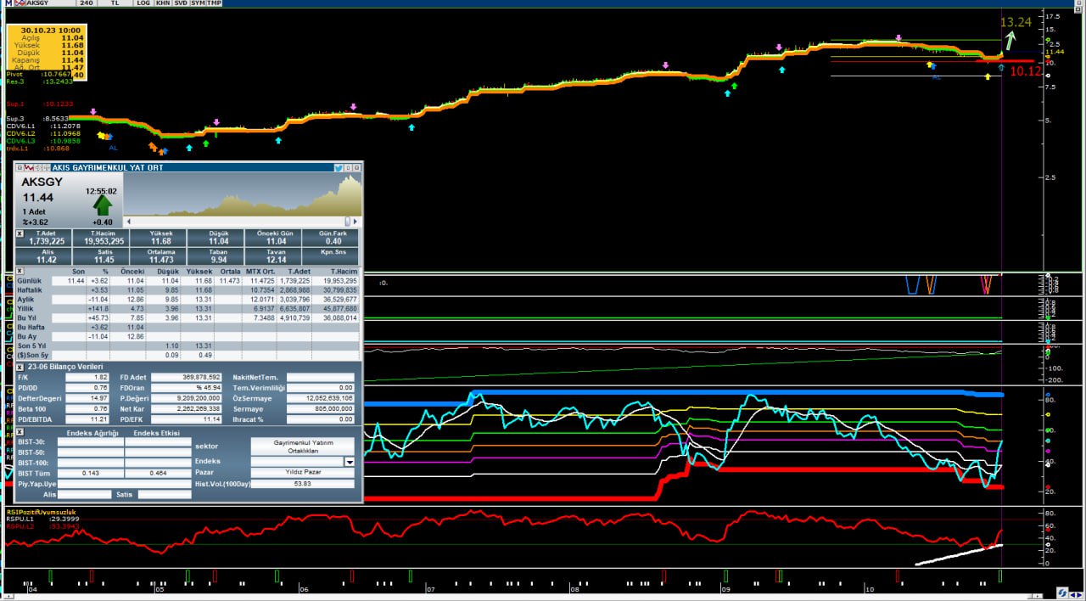This screenshot has width=1086, height=601.
Task: Click the Matriks M logo icon
Action: (x=7, y=3)
